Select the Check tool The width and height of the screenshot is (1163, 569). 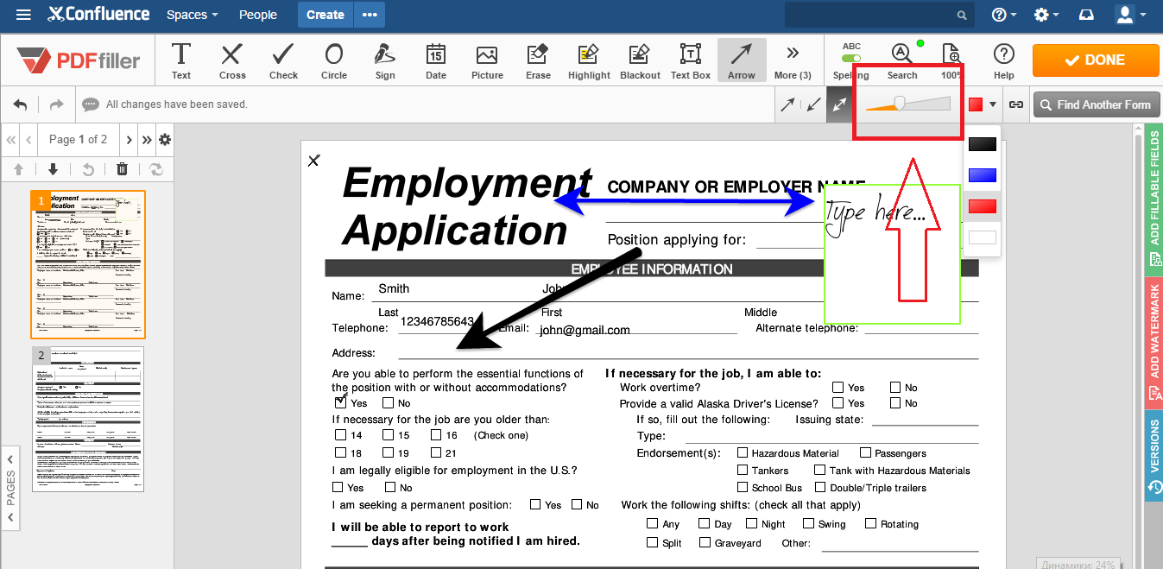283,60
